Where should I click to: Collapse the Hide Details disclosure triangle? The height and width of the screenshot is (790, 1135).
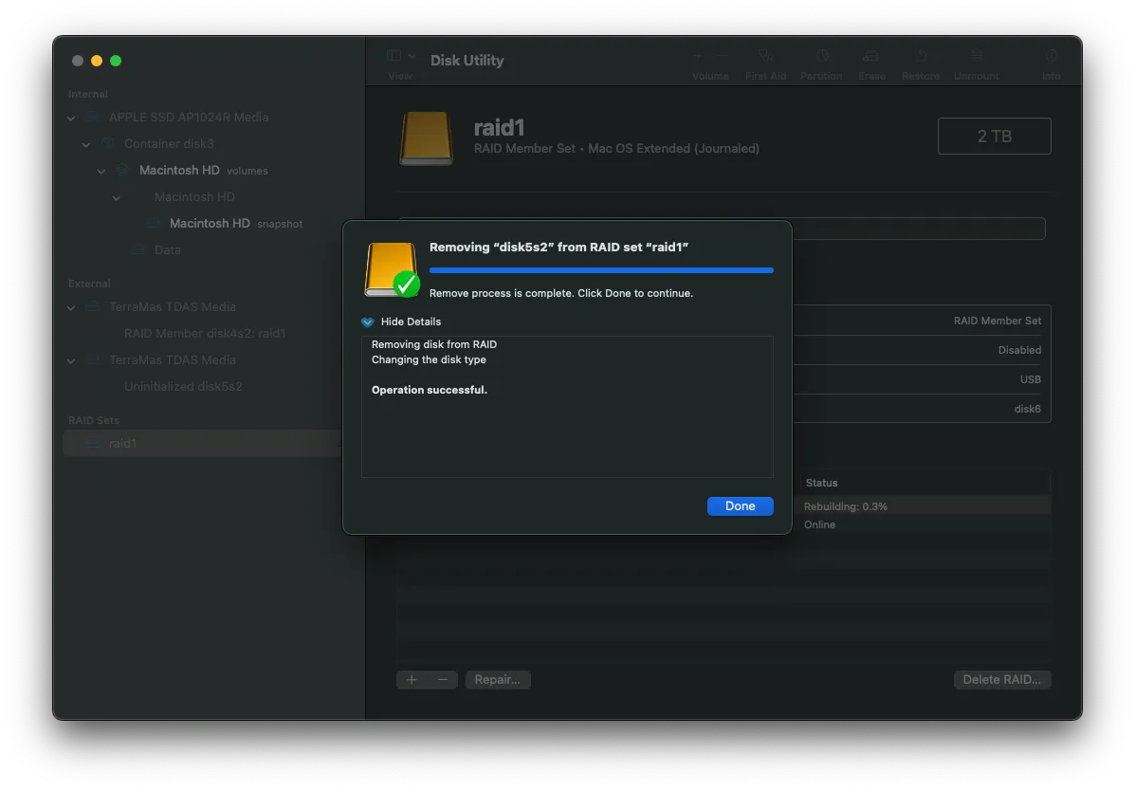coord(368,322)
